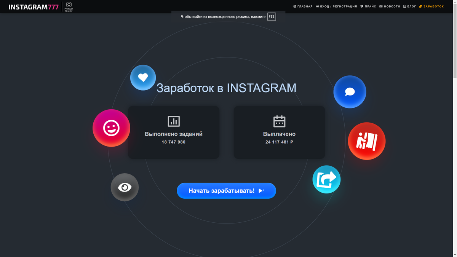Screen dimensions: 457x257
Task: Click the INSTAGRAM777 site logo
Action: pos(34,7)
